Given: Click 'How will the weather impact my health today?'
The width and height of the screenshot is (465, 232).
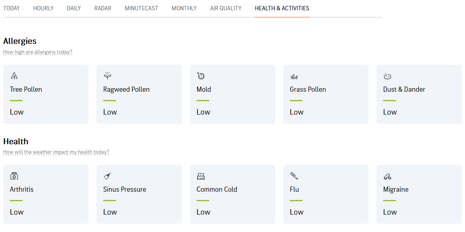Looking at the screenshot, I should pyautogui.click(x=56, y=152).
